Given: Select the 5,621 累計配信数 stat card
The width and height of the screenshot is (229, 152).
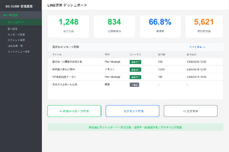Looking at the screenshot, I should [204, 26].
